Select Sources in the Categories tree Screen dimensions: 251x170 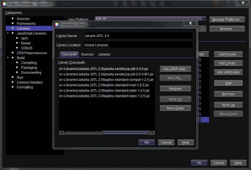pyautogui.click(x=23, y=19)
